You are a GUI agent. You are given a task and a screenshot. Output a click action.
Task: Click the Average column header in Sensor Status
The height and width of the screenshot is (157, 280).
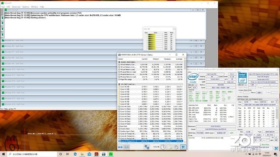(179, 59)
